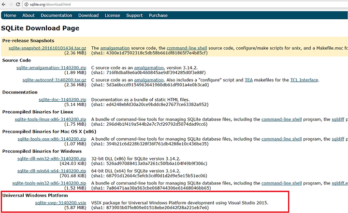Click the sha1 hash starting 873903b07fe
348x213 pixels.
tap(150, 208)
